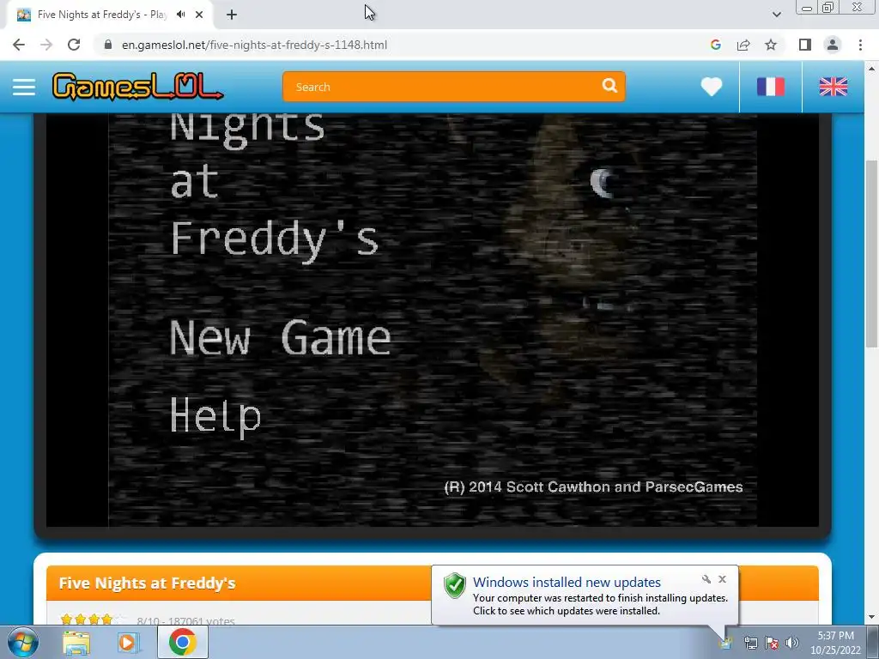The height and width of the screenshot is (659, 879).
Task: Click the scrollbar up arrow
Action: 871,69
